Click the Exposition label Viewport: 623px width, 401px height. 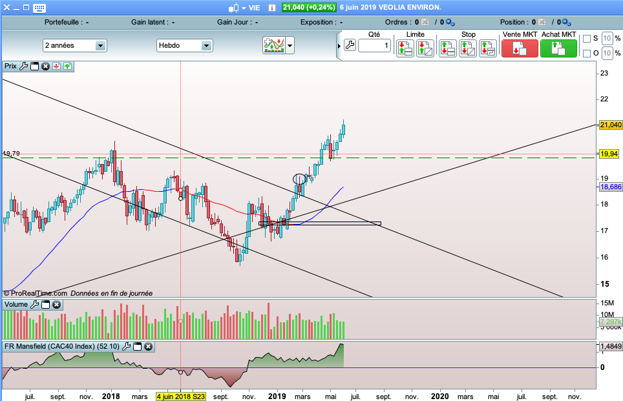[318, 22]
